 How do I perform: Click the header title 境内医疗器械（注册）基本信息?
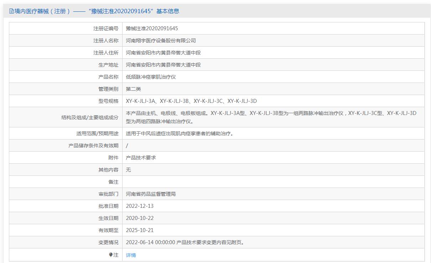97,11
